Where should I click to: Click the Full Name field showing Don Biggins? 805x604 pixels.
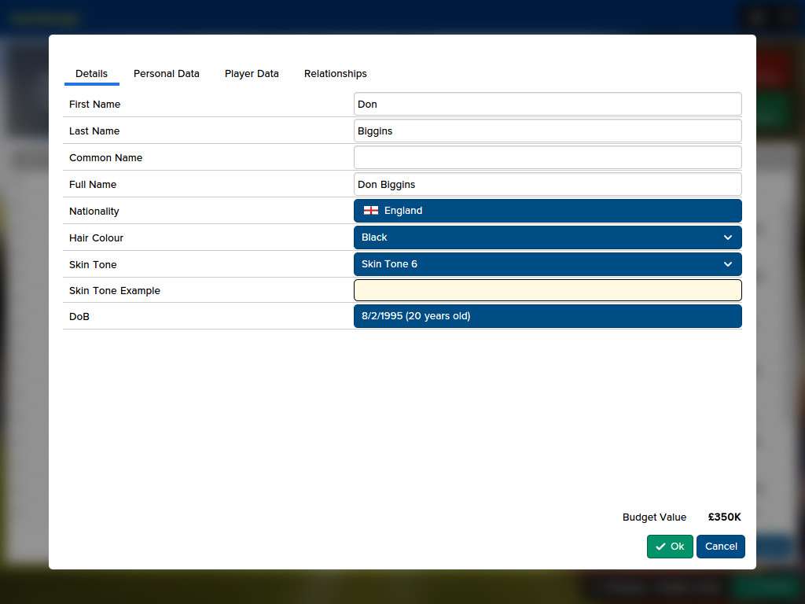tap(548, 184)
